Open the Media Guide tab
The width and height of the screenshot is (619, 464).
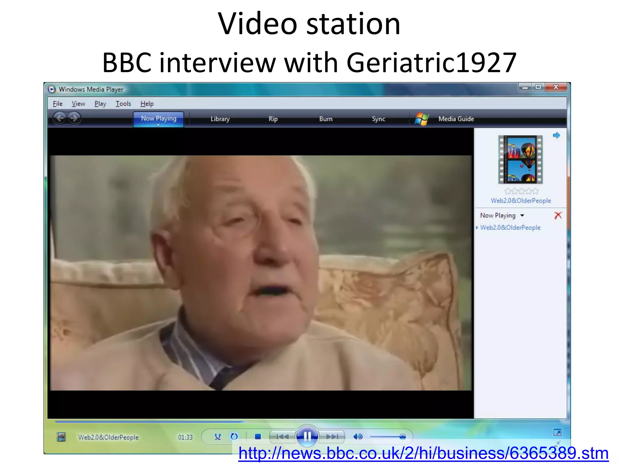pyautogui.click(x=456, y=119)
